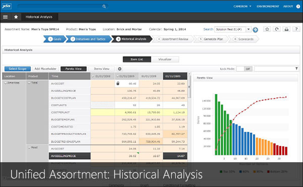Screen dimensions: 303x187
Task: Click the COSTUNITS cell showing 92
Action: (127, 105)
